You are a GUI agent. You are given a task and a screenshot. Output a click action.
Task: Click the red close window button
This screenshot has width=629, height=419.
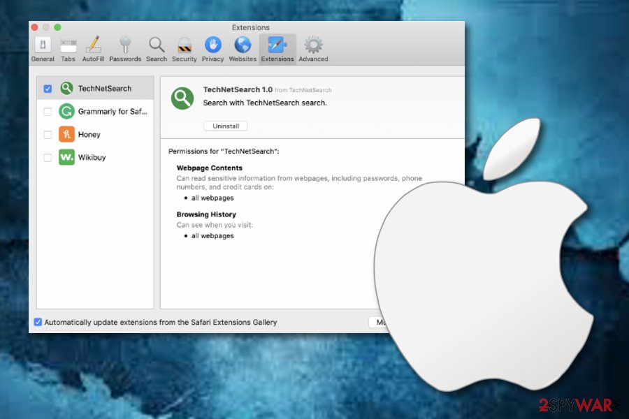[x=34, y=27]
